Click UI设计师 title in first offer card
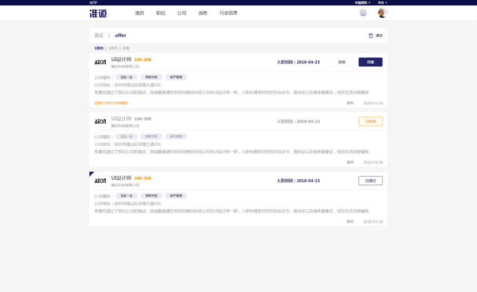477x292 pixels. [121, 59]
